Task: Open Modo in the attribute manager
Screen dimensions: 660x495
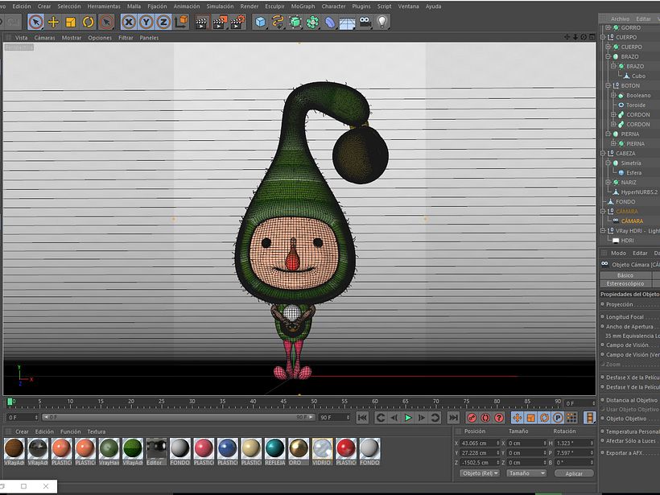Action: tap(618, 253)
